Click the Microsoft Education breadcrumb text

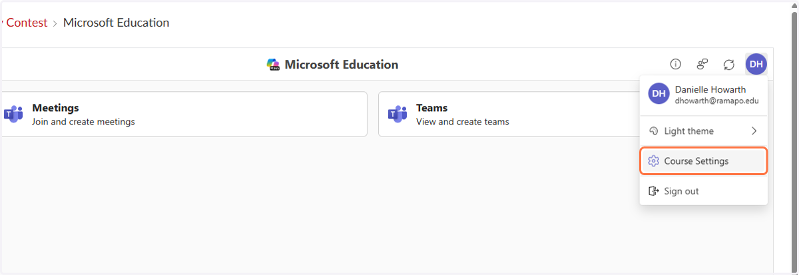click(117, 23)
